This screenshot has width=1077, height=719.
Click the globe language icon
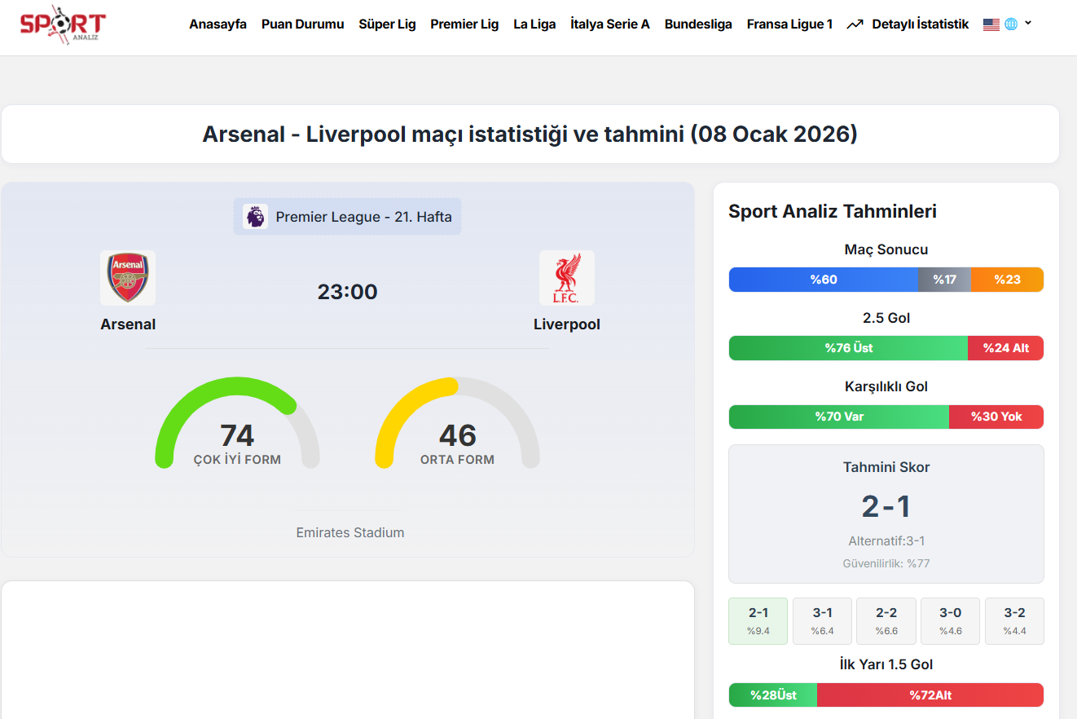click(x=1011, y=24)
